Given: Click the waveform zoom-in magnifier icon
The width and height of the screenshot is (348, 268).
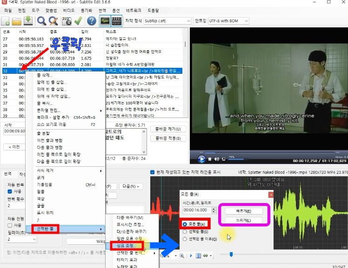Looking at the screenshot, I should point(182,256).
